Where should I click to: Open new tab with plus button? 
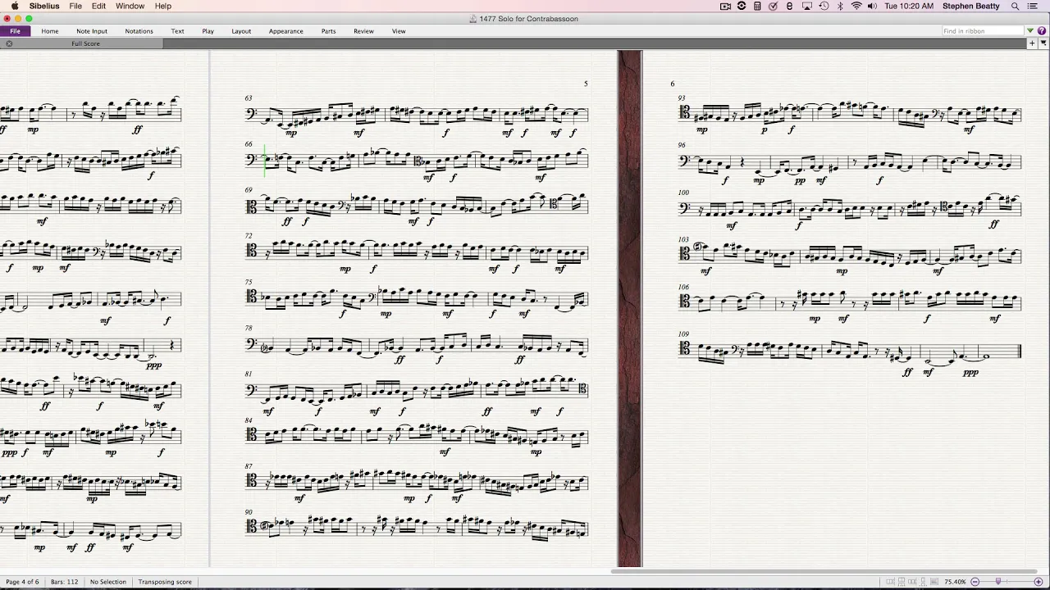pyautogui.click(x=1032, y=43)
